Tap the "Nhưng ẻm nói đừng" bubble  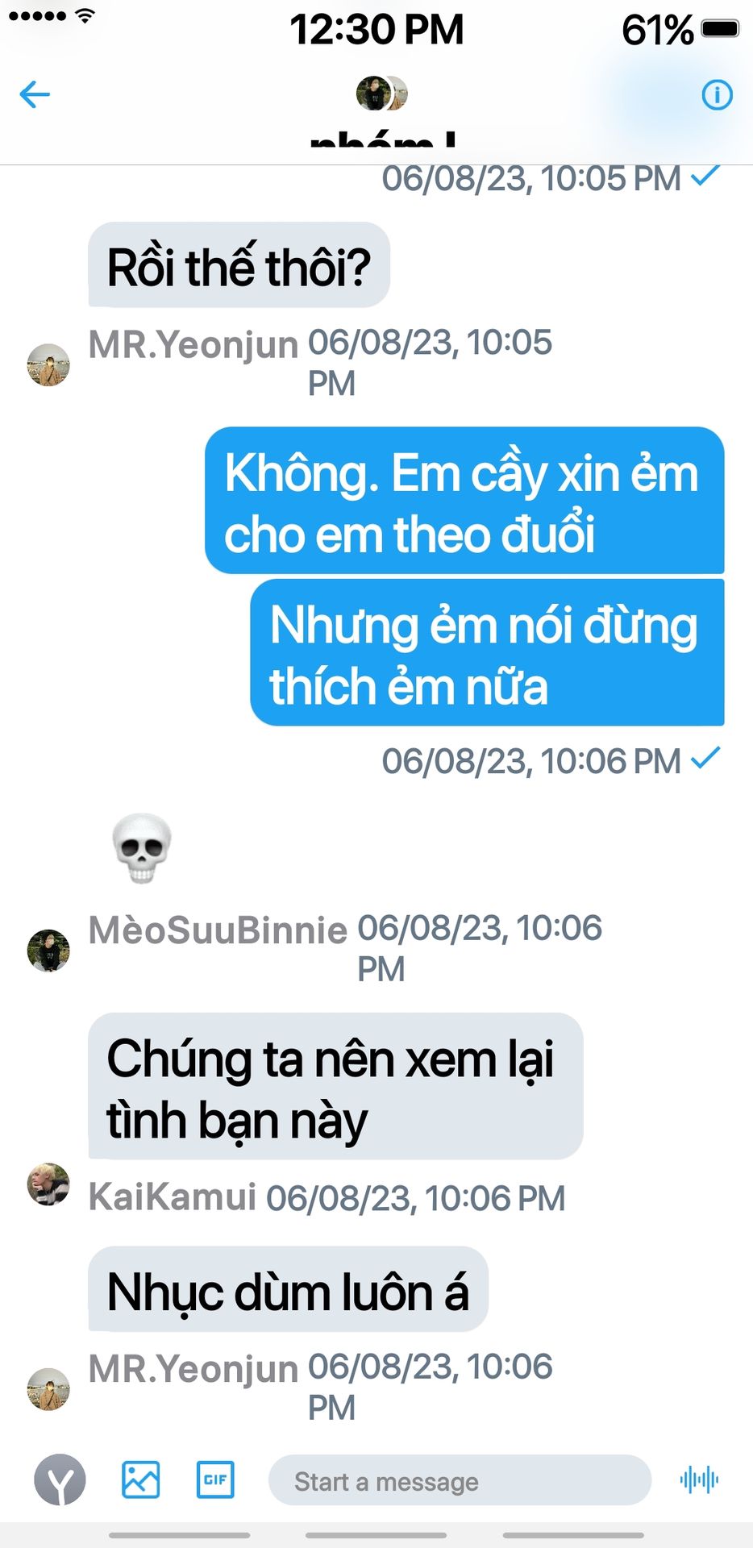coord(487,652)
